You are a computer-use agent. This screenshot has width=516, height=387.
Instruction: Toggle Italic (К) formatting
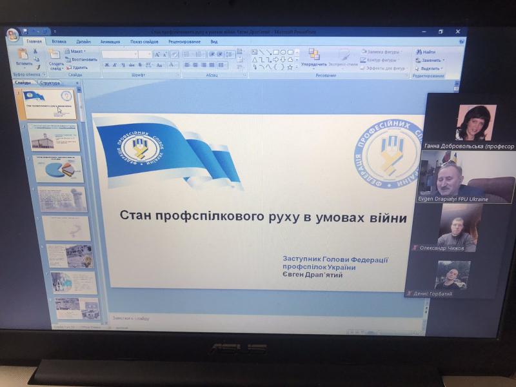(115, 65)
